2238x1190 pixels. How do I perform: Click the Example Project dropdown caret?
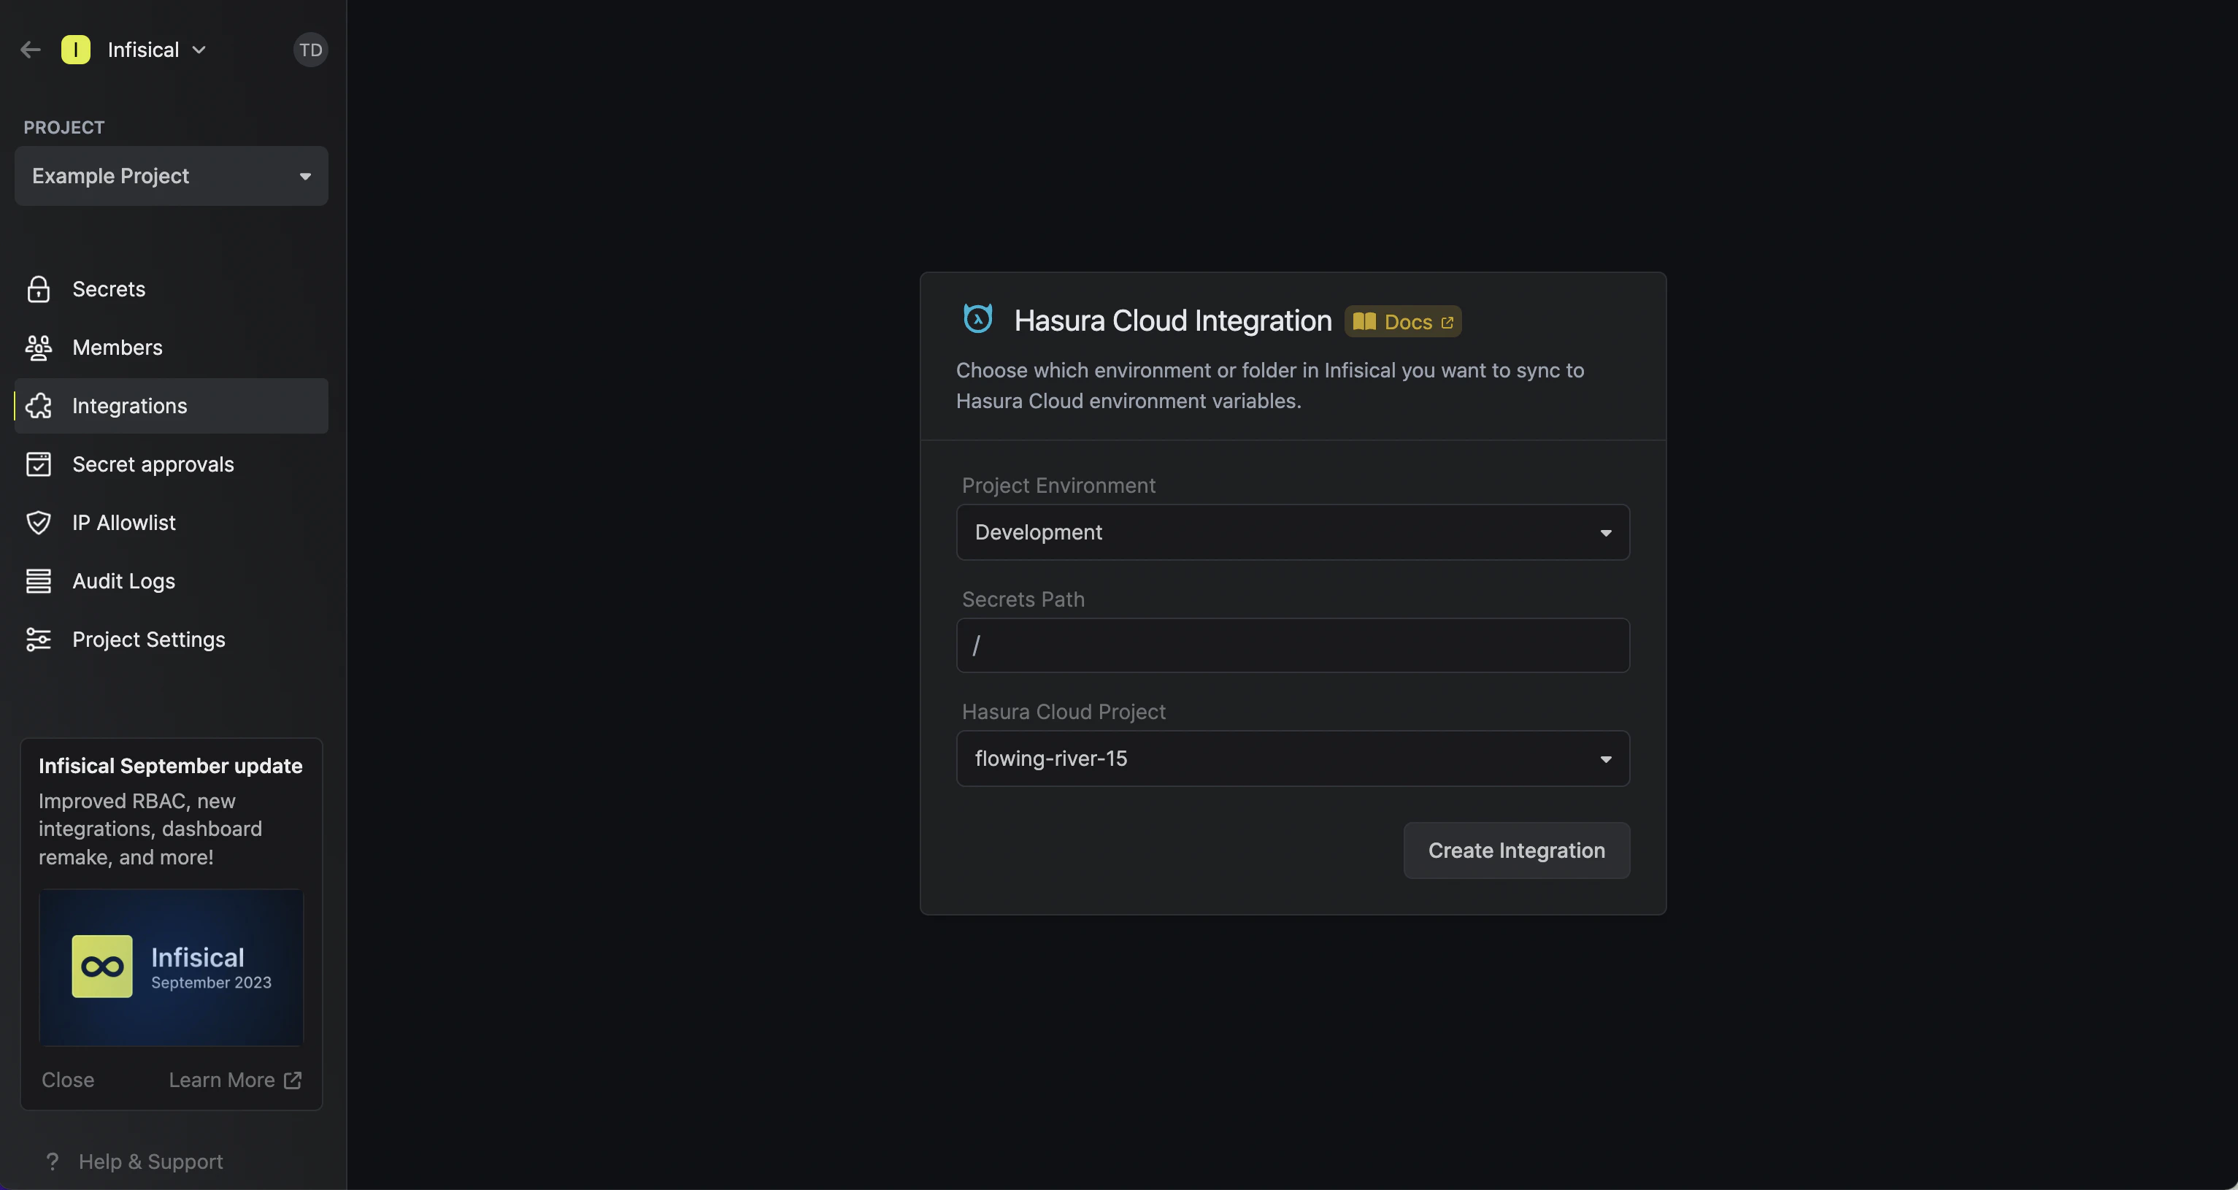pyautogui.click(x=305, y=177)
